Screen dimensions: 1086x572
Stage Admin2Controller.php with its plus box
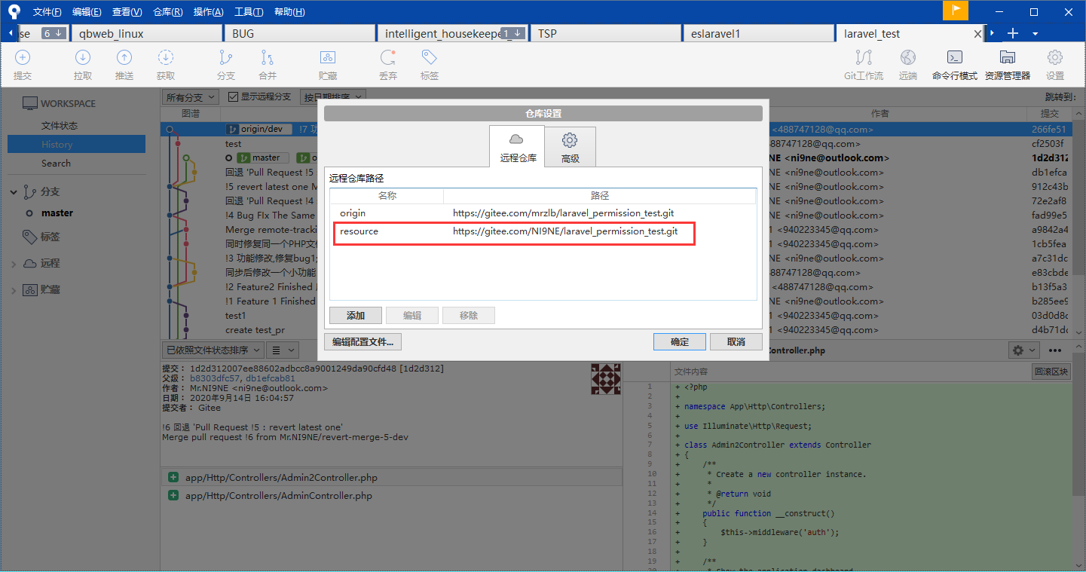173,477
